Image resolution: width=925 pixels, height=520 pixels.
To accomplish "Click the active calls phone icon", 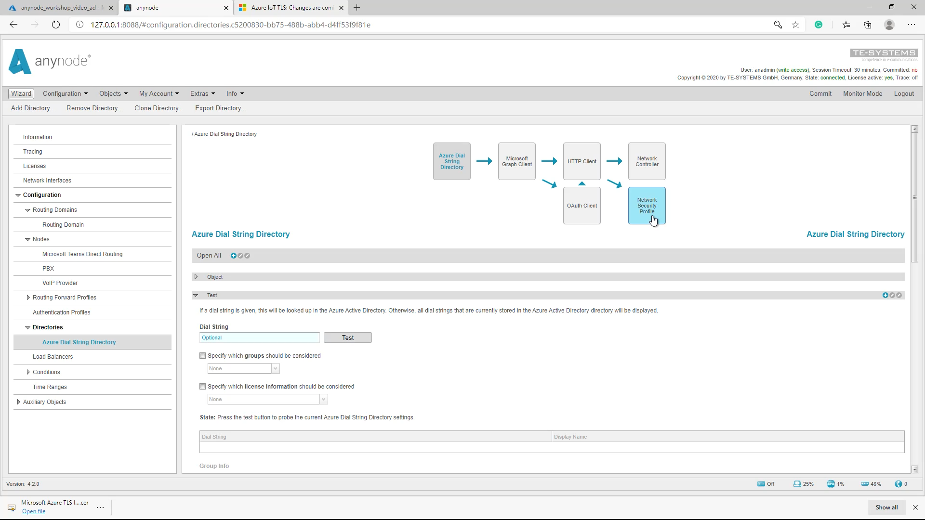I will [899, 484].
